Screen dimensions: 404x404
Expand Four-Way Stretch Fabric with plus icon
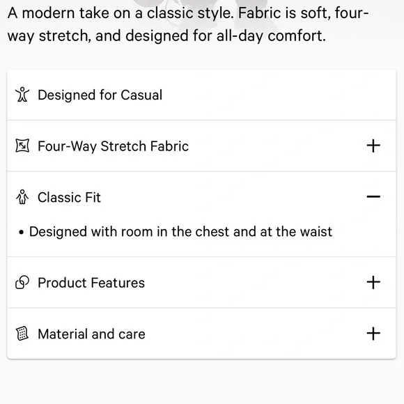pyautogui.click(x=373, y=146)
